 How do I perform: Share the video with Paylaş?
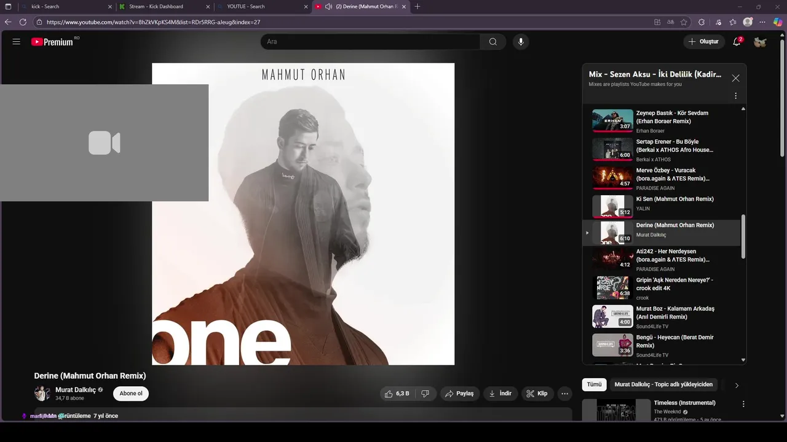click(x=459, y=394)
